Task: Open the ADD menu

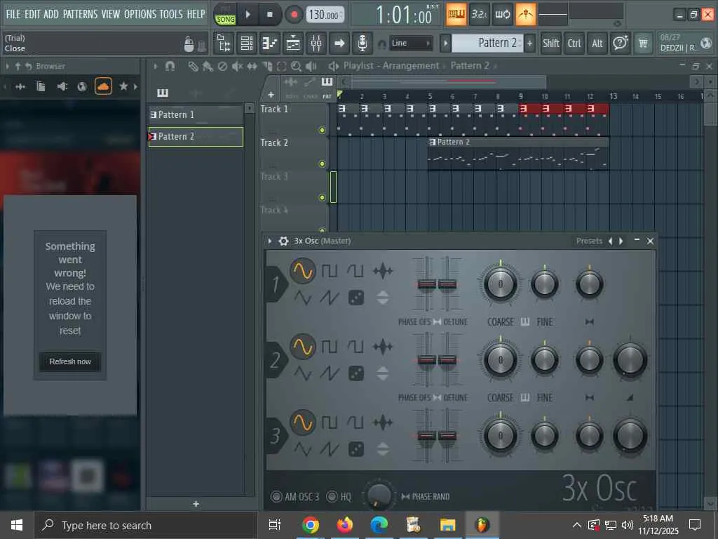Action: [50, 14]
